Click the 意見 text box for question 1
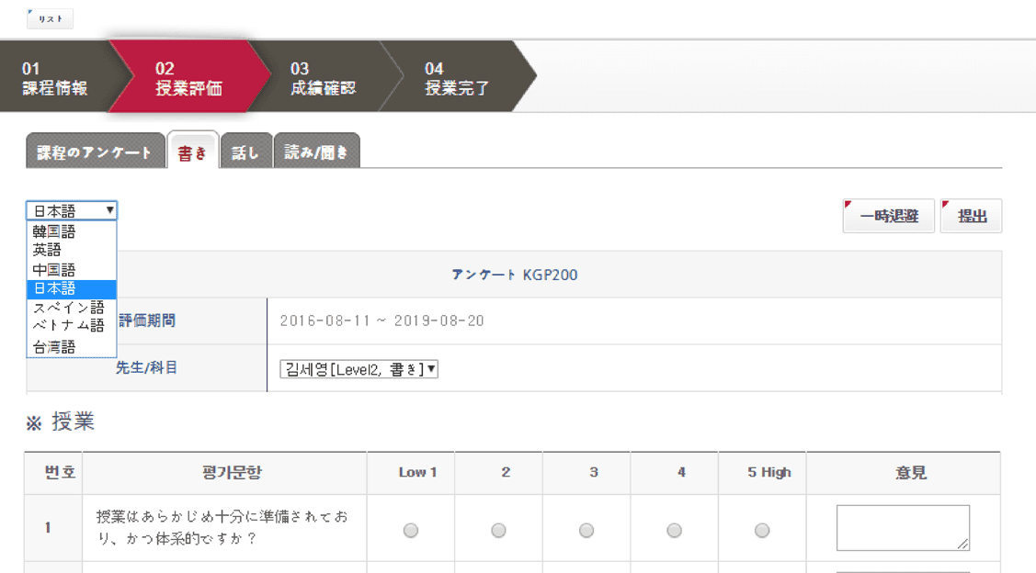Viewport: 1036px width, 573px height. tap(904, 527)
